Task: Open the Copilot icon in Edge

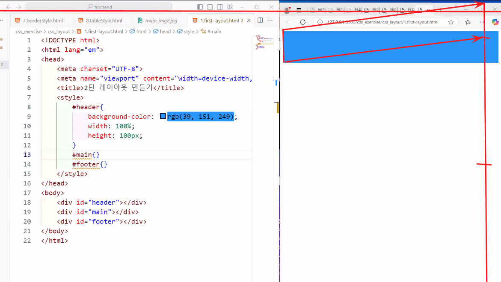Action: tap(495, 22)
